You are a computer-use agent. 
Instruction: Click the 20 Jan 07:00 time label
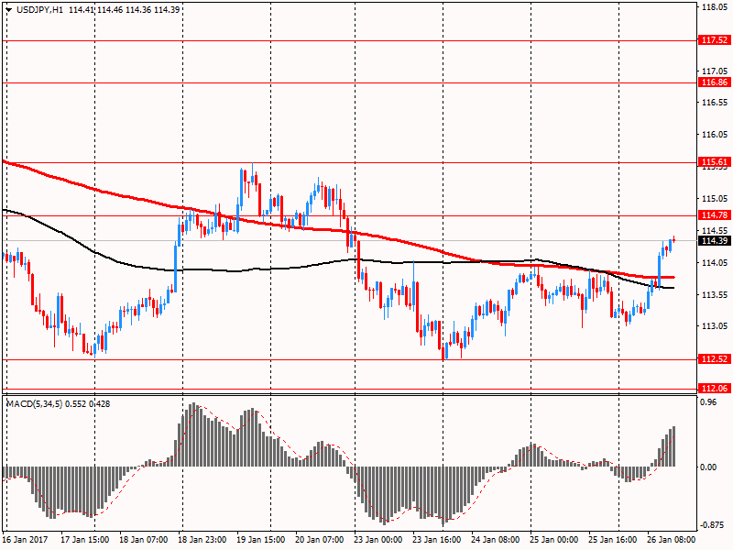[320, 540]
